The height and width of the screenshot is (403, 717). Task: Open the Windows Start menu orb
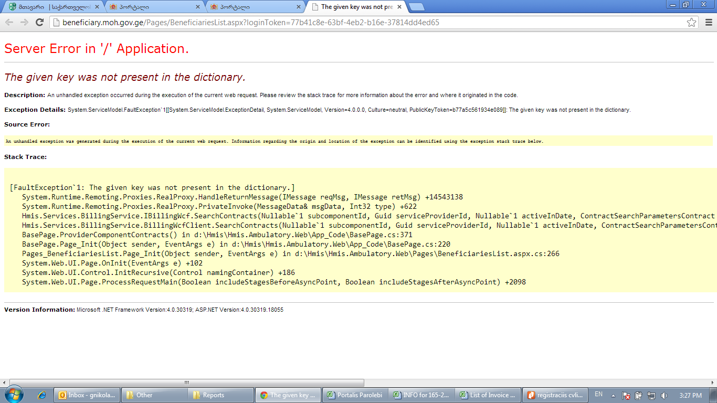[x=14, y=395]
